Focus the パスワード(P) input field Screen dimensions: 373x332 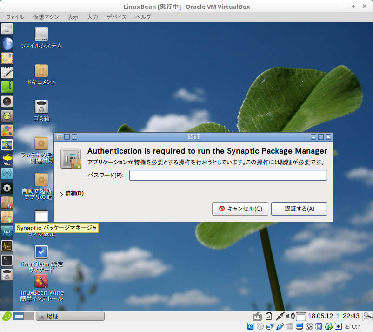[x=228, y=175]
